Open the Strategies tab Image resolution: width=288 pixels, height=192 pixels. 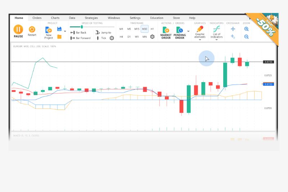(91, 18)
